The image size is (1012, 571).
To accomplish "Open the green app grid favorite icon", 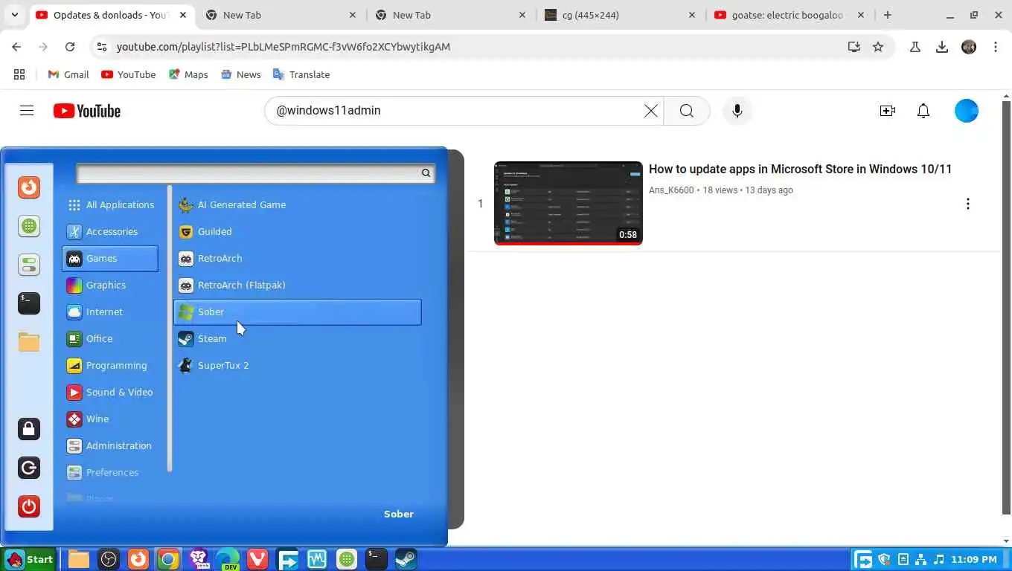I will pyautogui.click(x=29, y=226).
